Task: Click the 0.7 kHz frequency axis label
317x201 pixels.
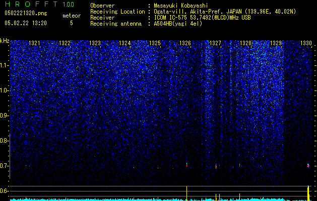Action: pos(4,166)
